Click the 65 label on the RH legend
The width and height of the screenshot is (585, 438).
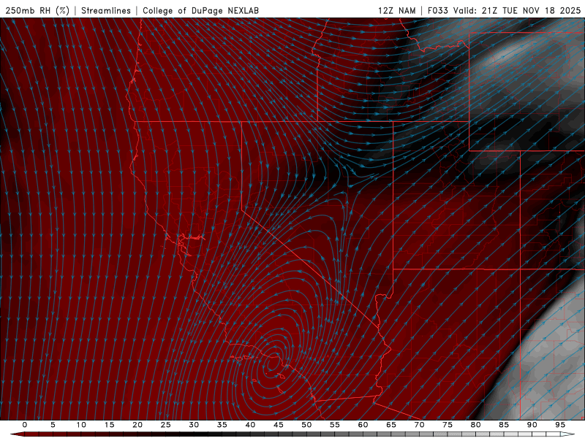point(391,425)
